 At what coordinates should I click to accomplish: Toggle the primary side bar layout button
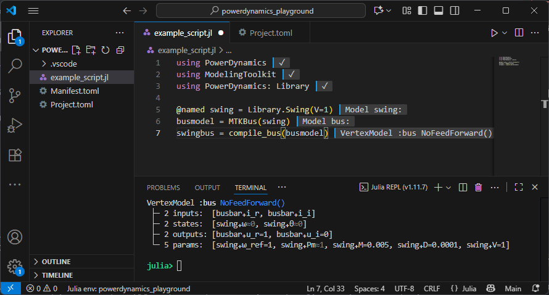click(423, 10)
